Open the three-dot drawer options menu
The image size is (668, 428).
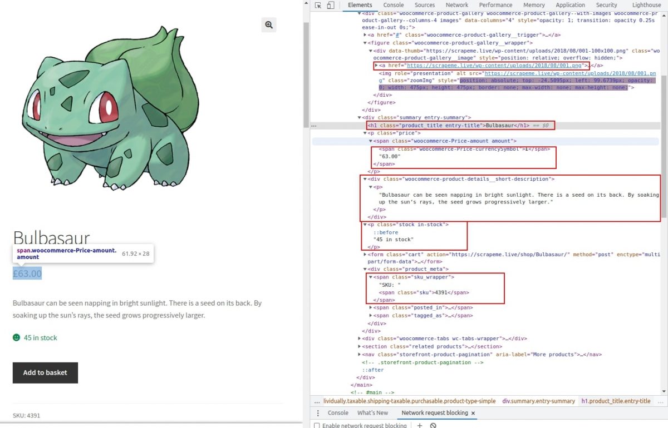click(317, 413)
